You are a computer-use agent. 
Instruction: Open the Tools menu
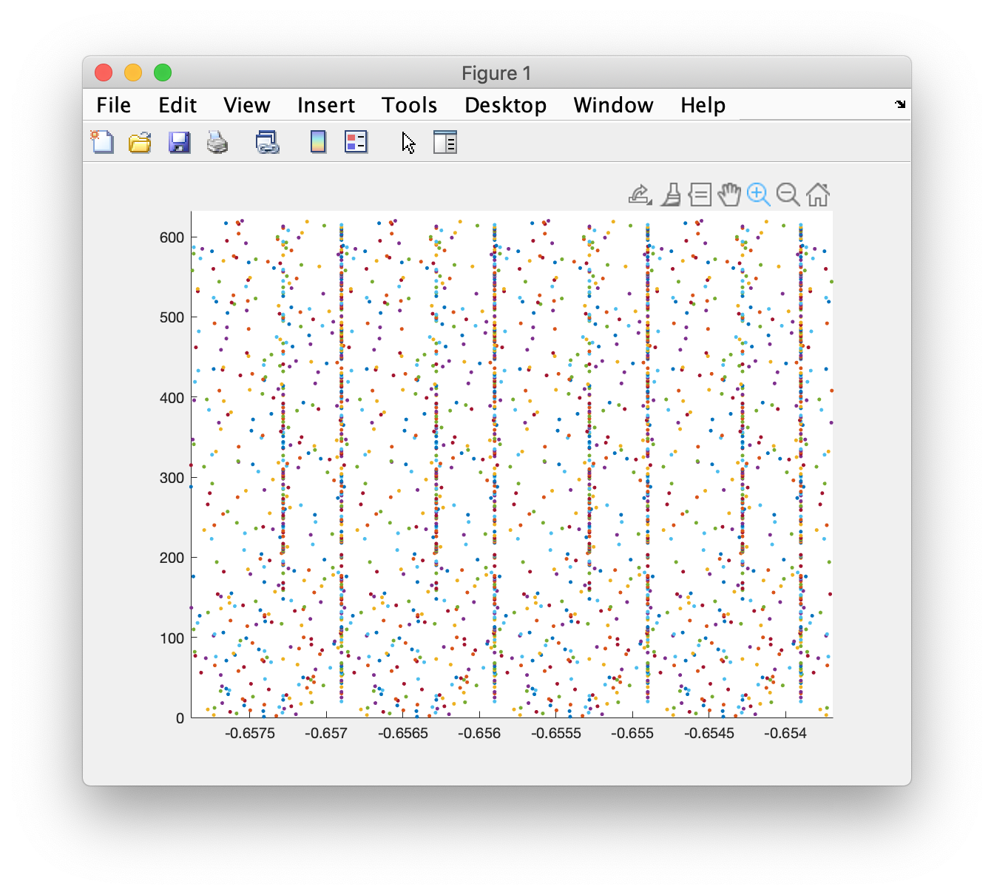[409, 104]
